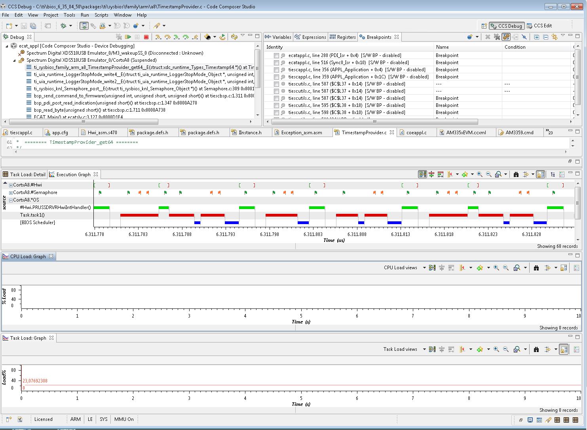The height and width of the screenshot is (430, 587).
Task: Switch to CCS Edit perspective
Action: pos(539,26)
